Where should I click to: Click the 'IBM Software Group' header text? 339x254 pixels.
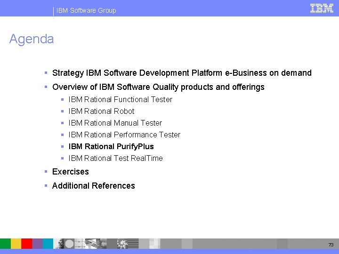click(x=86, y=10)
